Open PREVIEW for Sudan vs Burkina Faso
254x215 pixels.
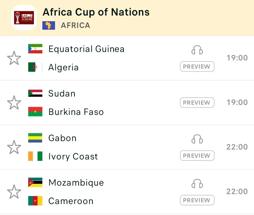point(197,103)
